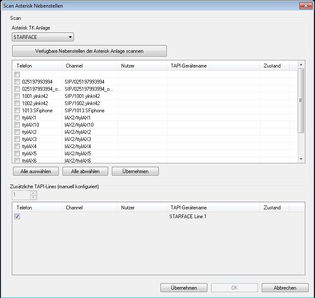Enable the ttyIAX1 row checkbox
Image resolution: width=315 pixels, height=298 pixels.
17,117
